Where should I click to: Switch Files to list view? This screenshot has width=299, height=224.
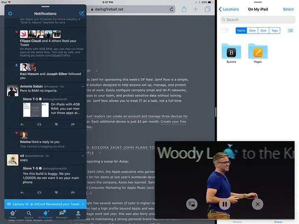[290, 30]
